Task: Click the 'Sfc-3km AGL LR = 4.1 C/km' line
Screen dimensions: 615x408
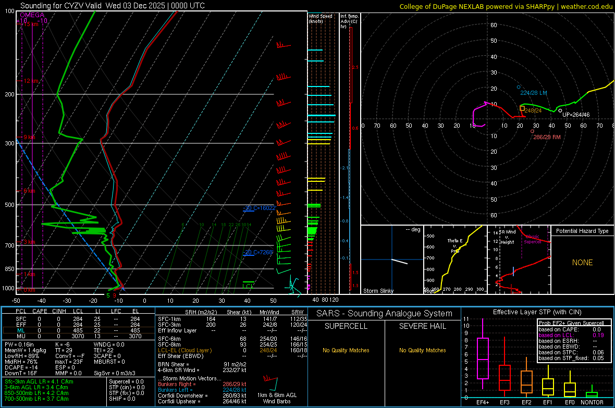Action: point(39,381)
